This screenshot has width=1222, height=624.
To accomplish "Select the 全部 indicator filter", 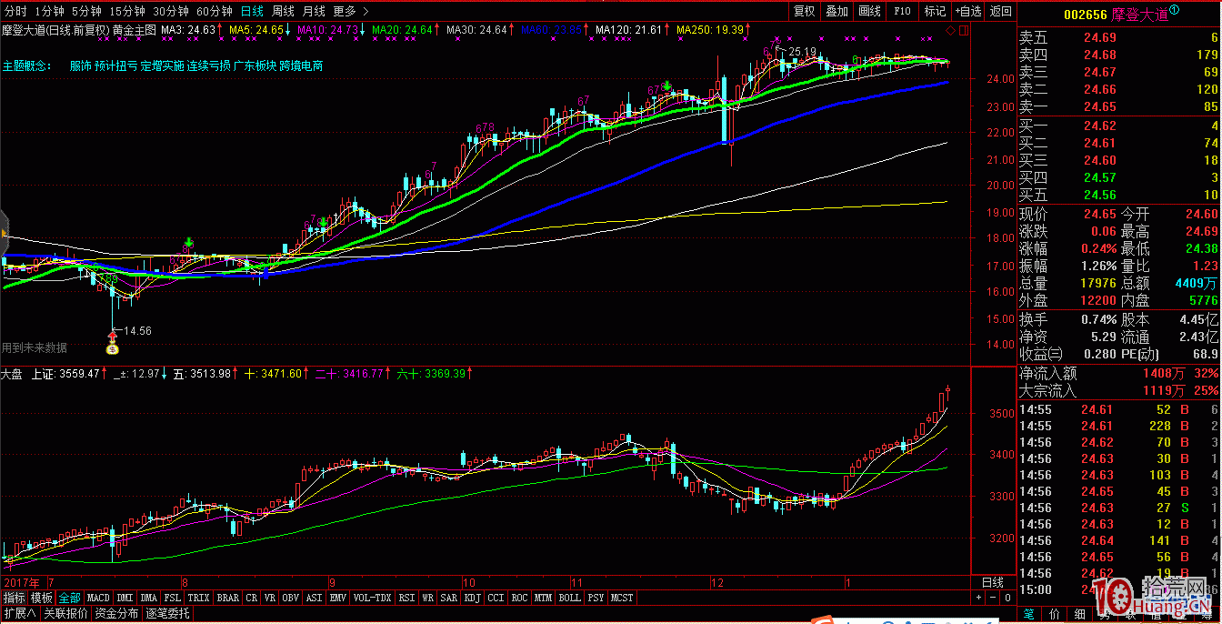I will [x=69, y=599].
